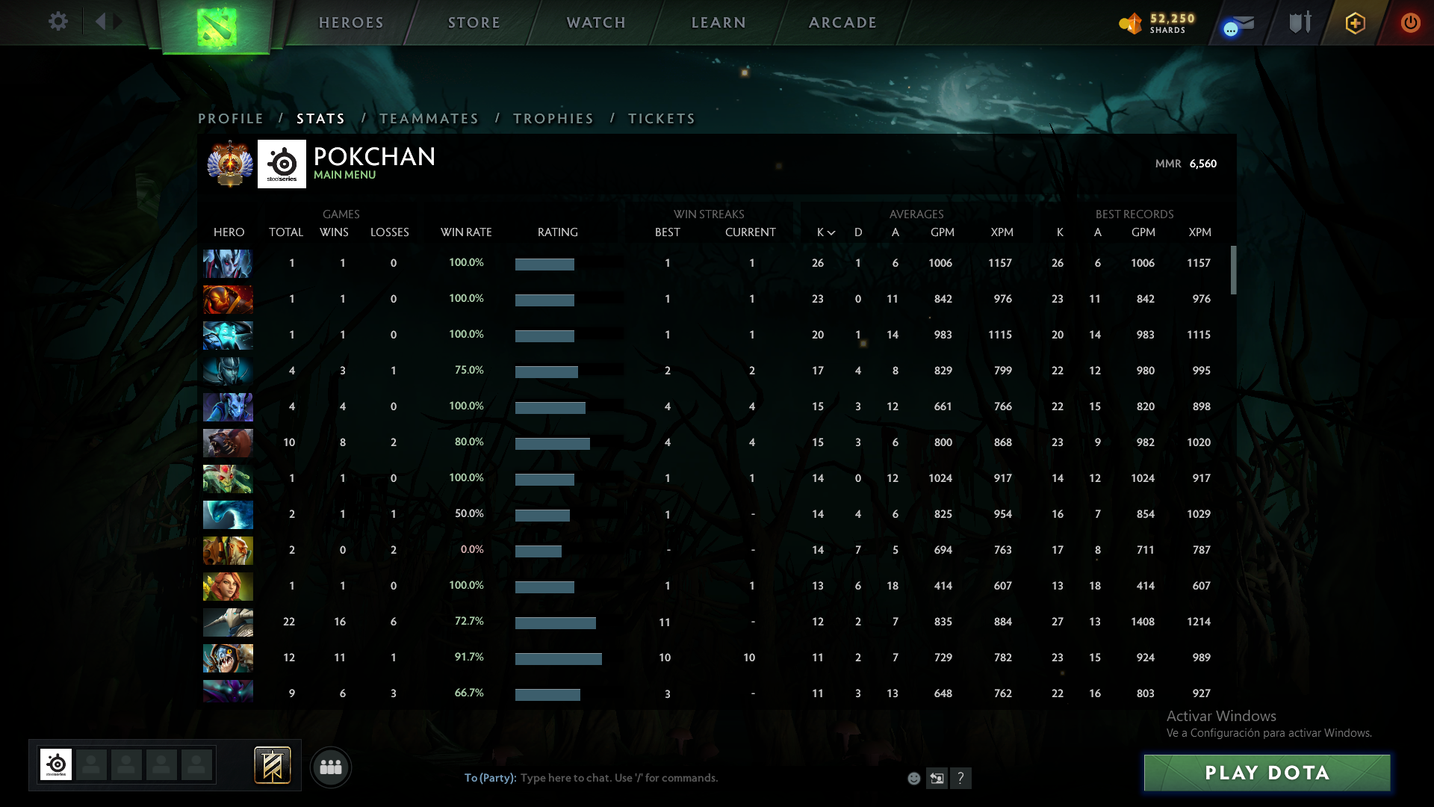
Task: Click the hero list vertical scrollbar
Action: 1233,270
